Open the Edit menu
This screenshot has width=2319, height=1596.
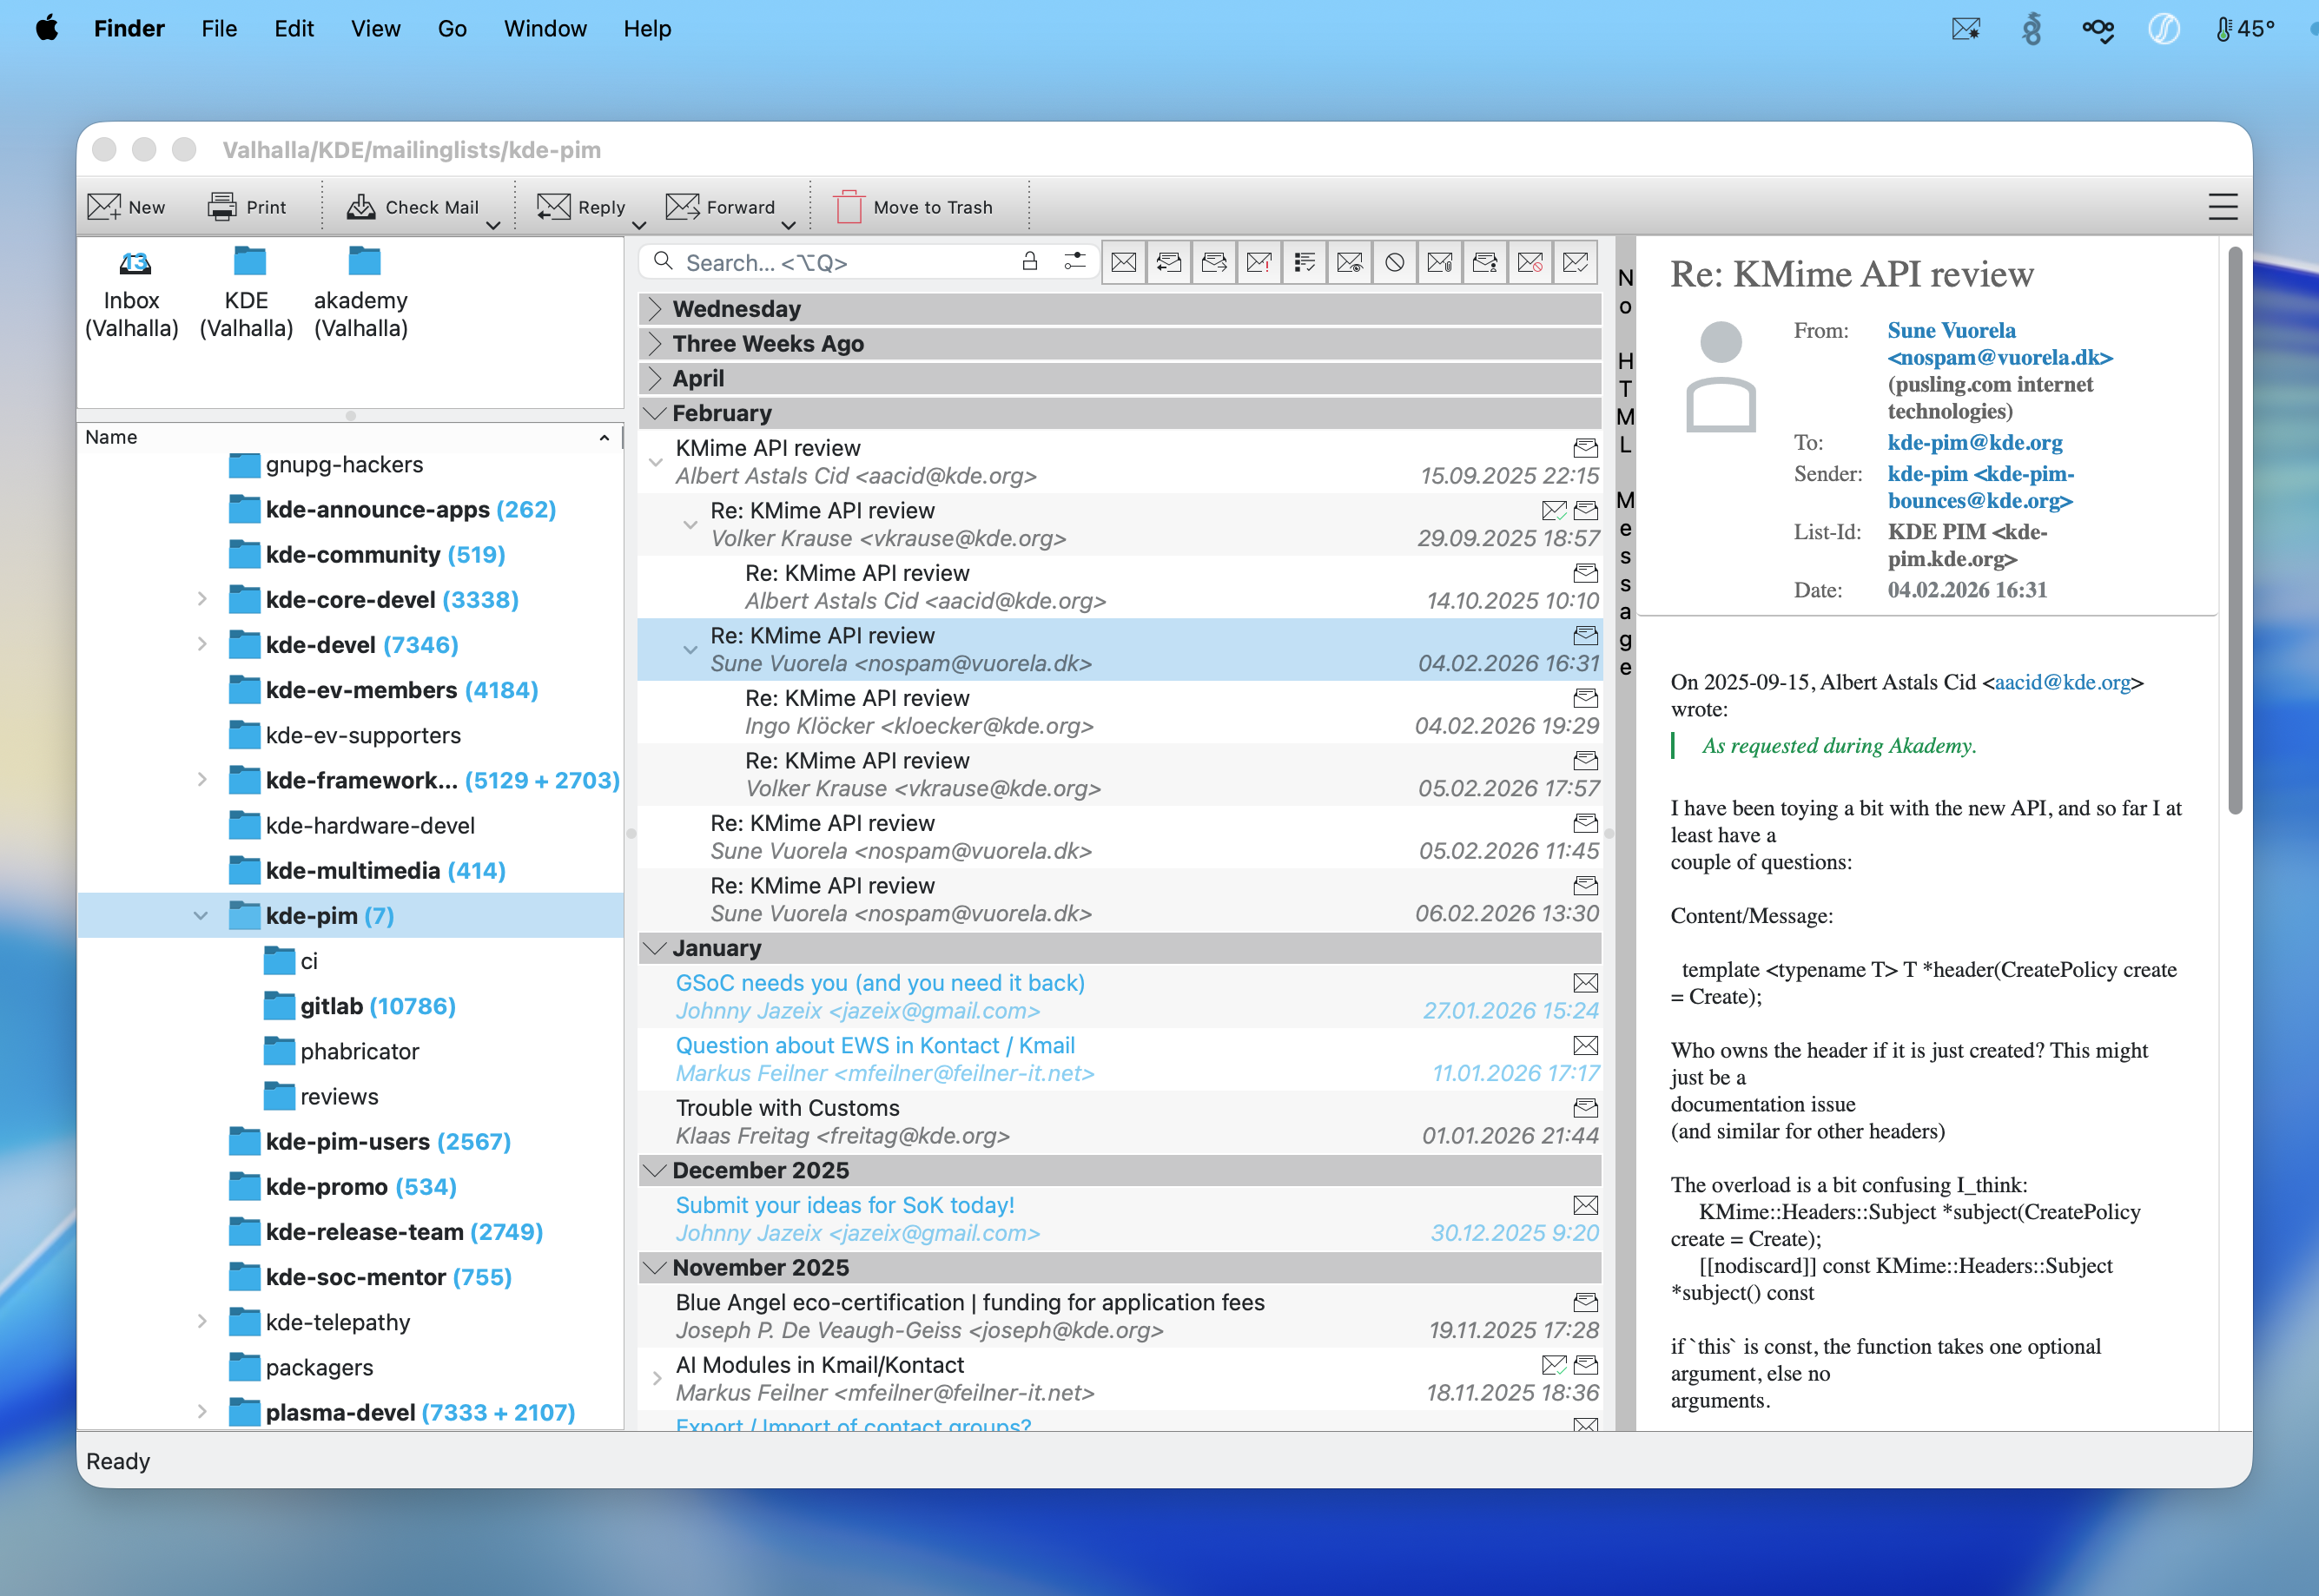coord(294,28)
